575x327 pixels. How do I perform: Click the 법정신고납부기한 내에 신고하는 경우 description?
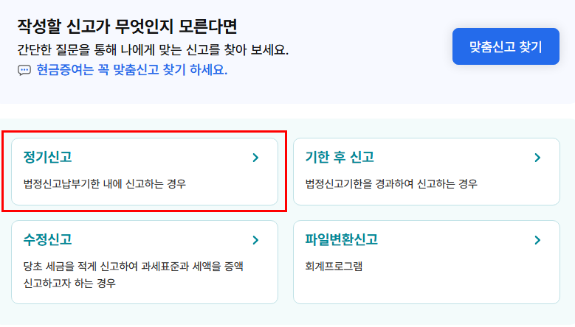pos(105,183)
